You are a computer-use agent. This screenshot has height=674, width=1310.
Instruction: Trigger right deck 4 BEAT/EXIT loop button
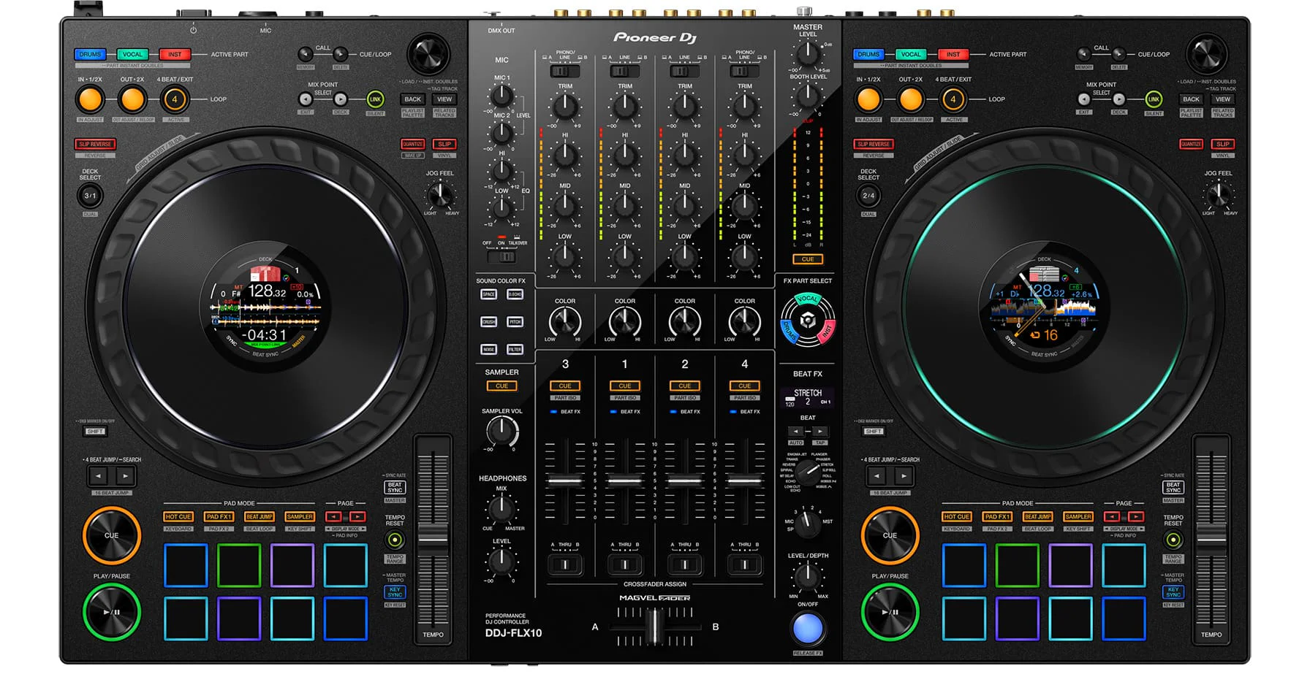tap(953, 99)
